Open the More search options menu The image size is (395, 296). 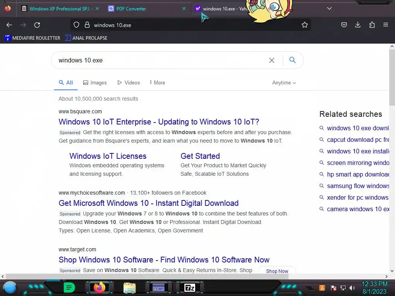click(x=157, y=82)
